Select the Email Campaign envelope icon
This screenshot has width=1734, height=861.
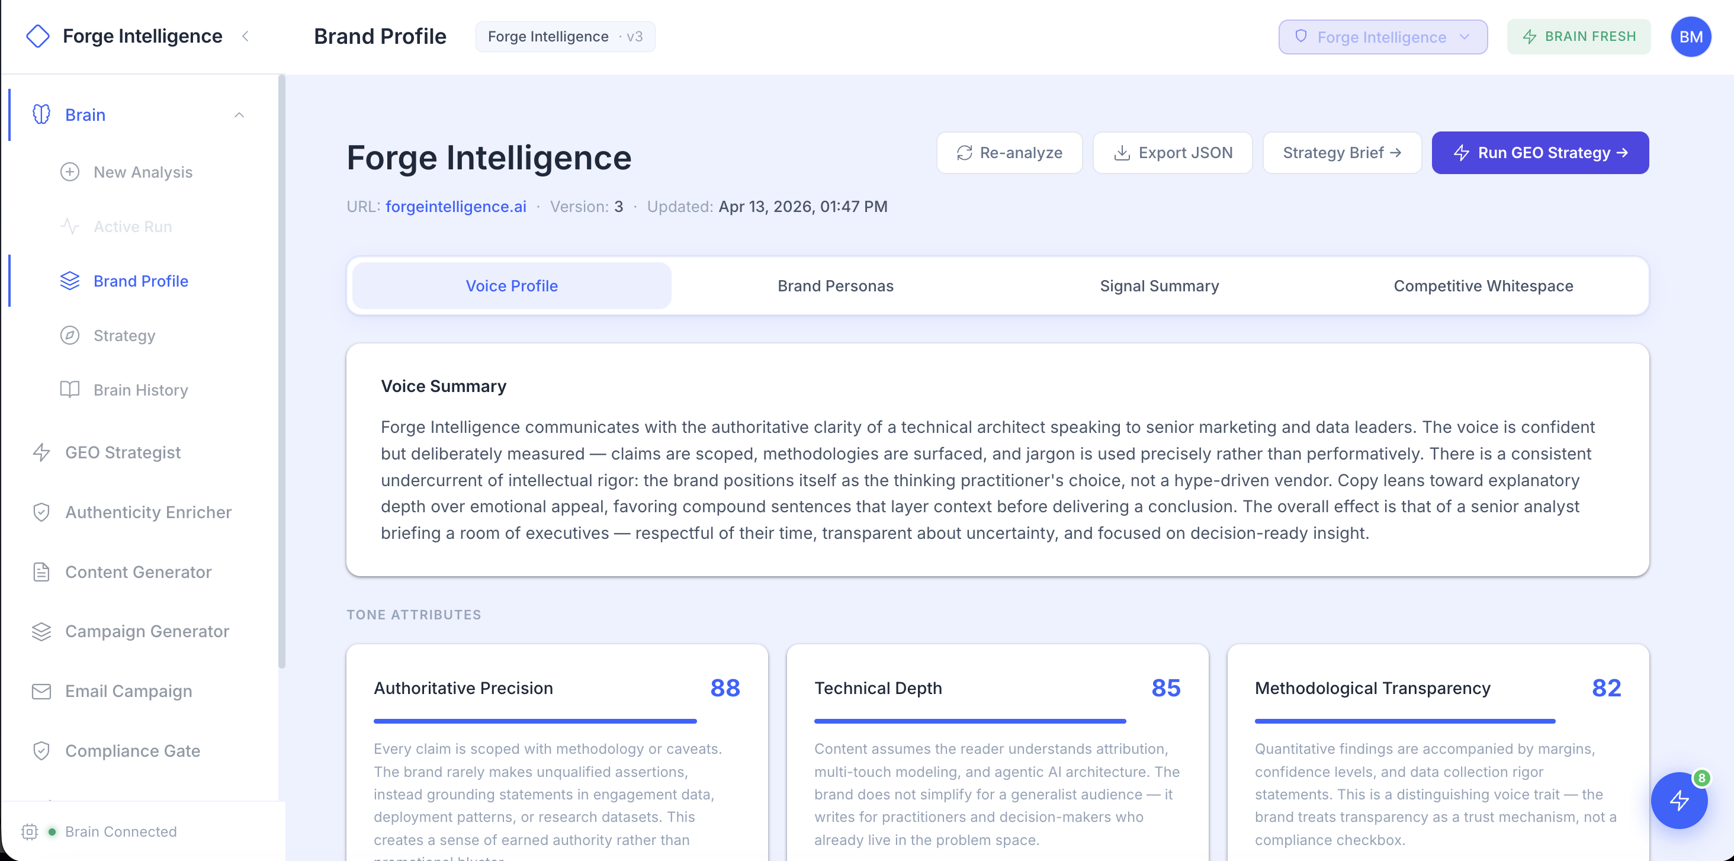(x=41, y=690)
